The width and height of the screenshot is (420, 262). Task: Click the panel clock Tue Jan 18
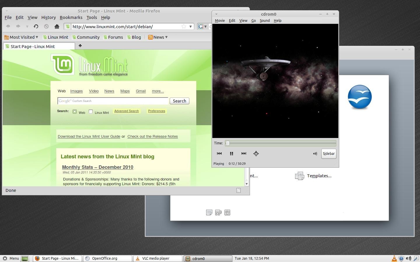[252, 258]
